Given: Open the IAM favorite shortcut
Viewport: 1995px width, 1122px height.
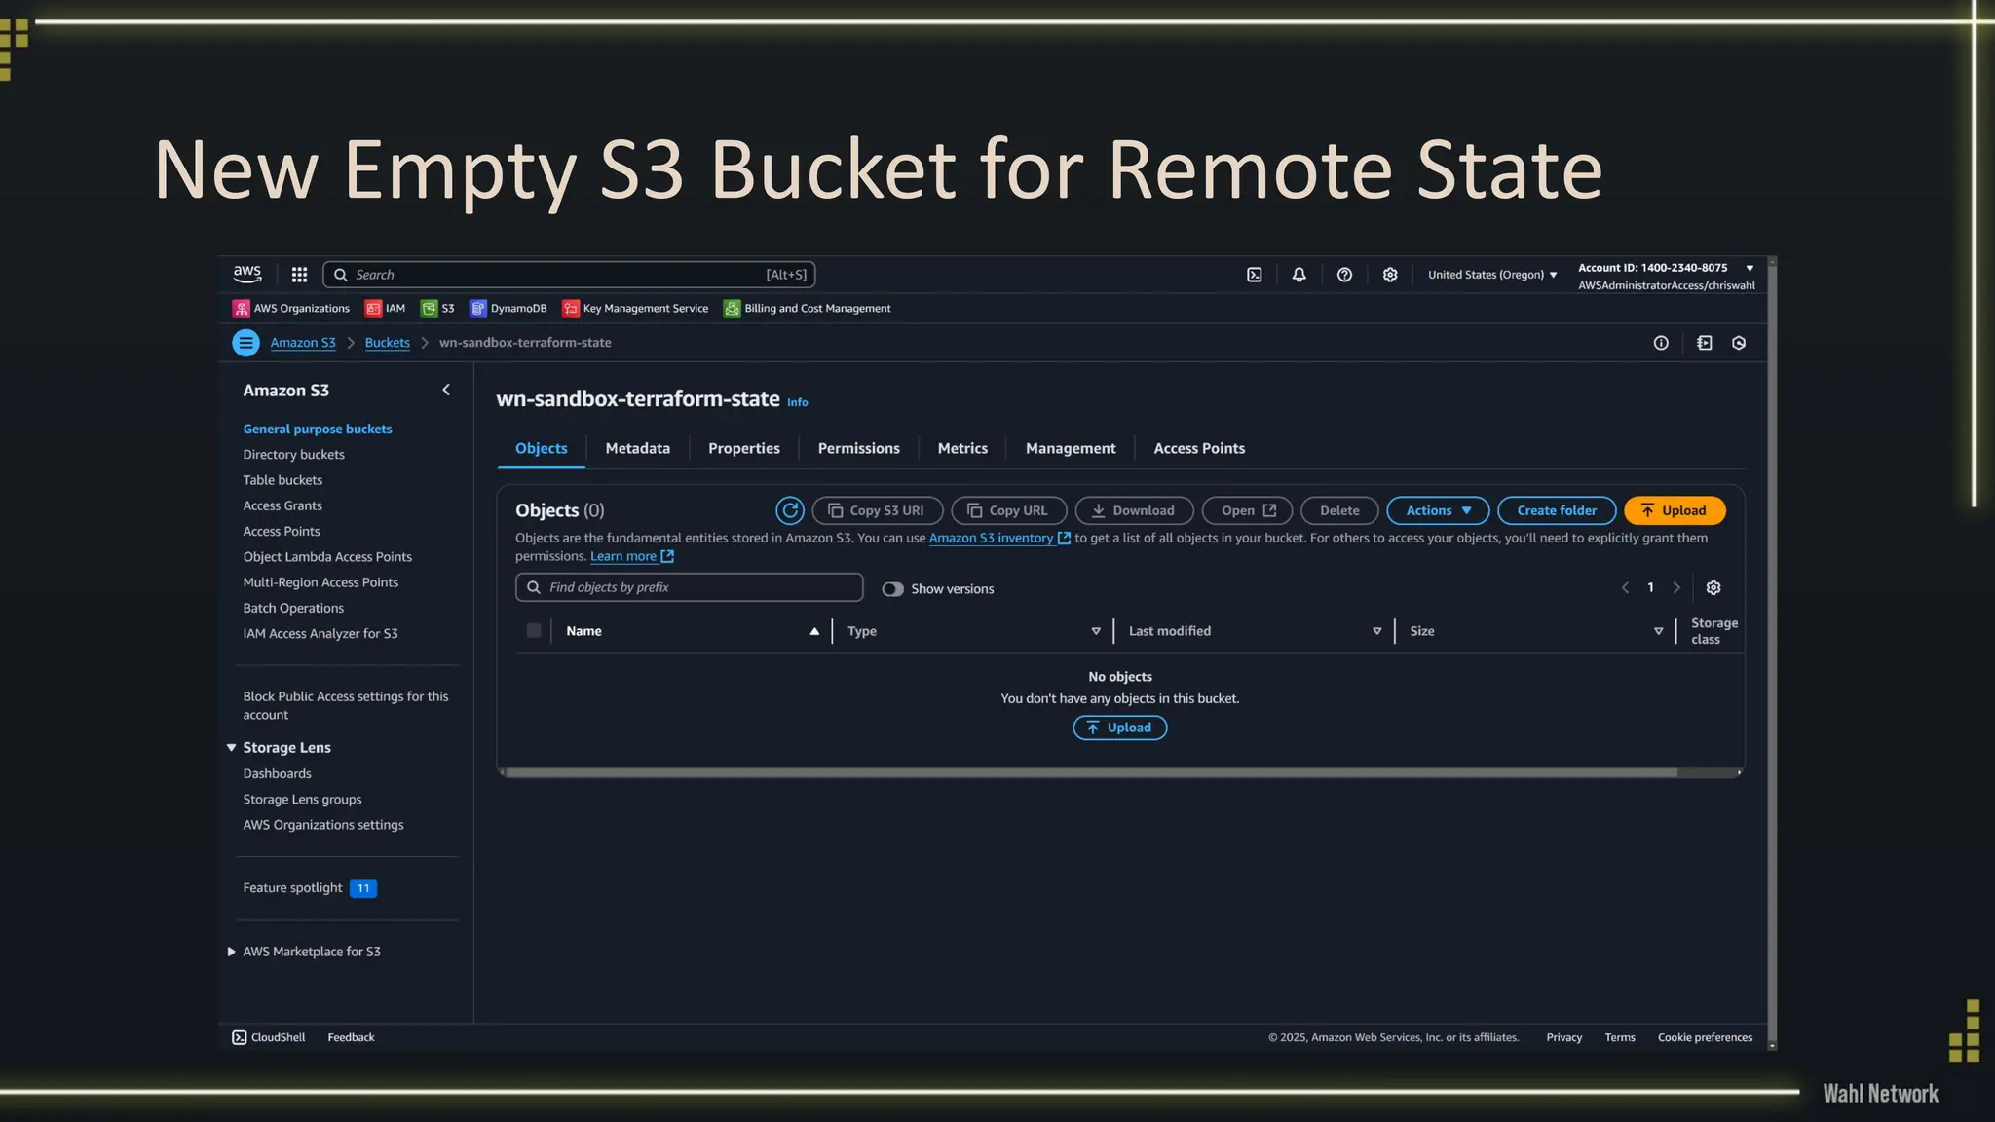Looking at the screenshot, I should 385,308.
